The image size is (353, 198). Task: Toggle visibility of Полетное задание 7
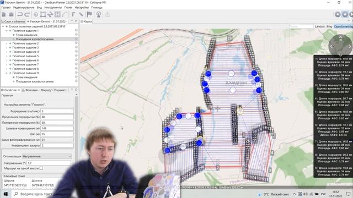coord(76,64)
